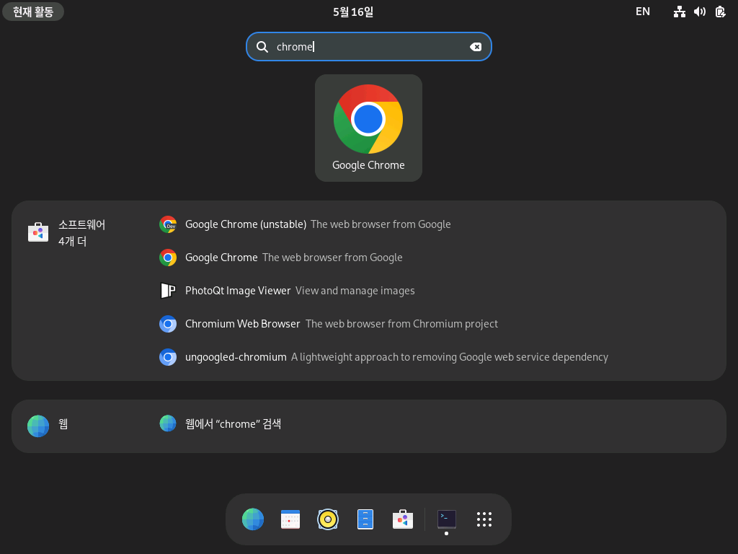Click the PhotoQt Image Viewer icon
Viewport: 738px width, 554px height.
tap(168, 291)
